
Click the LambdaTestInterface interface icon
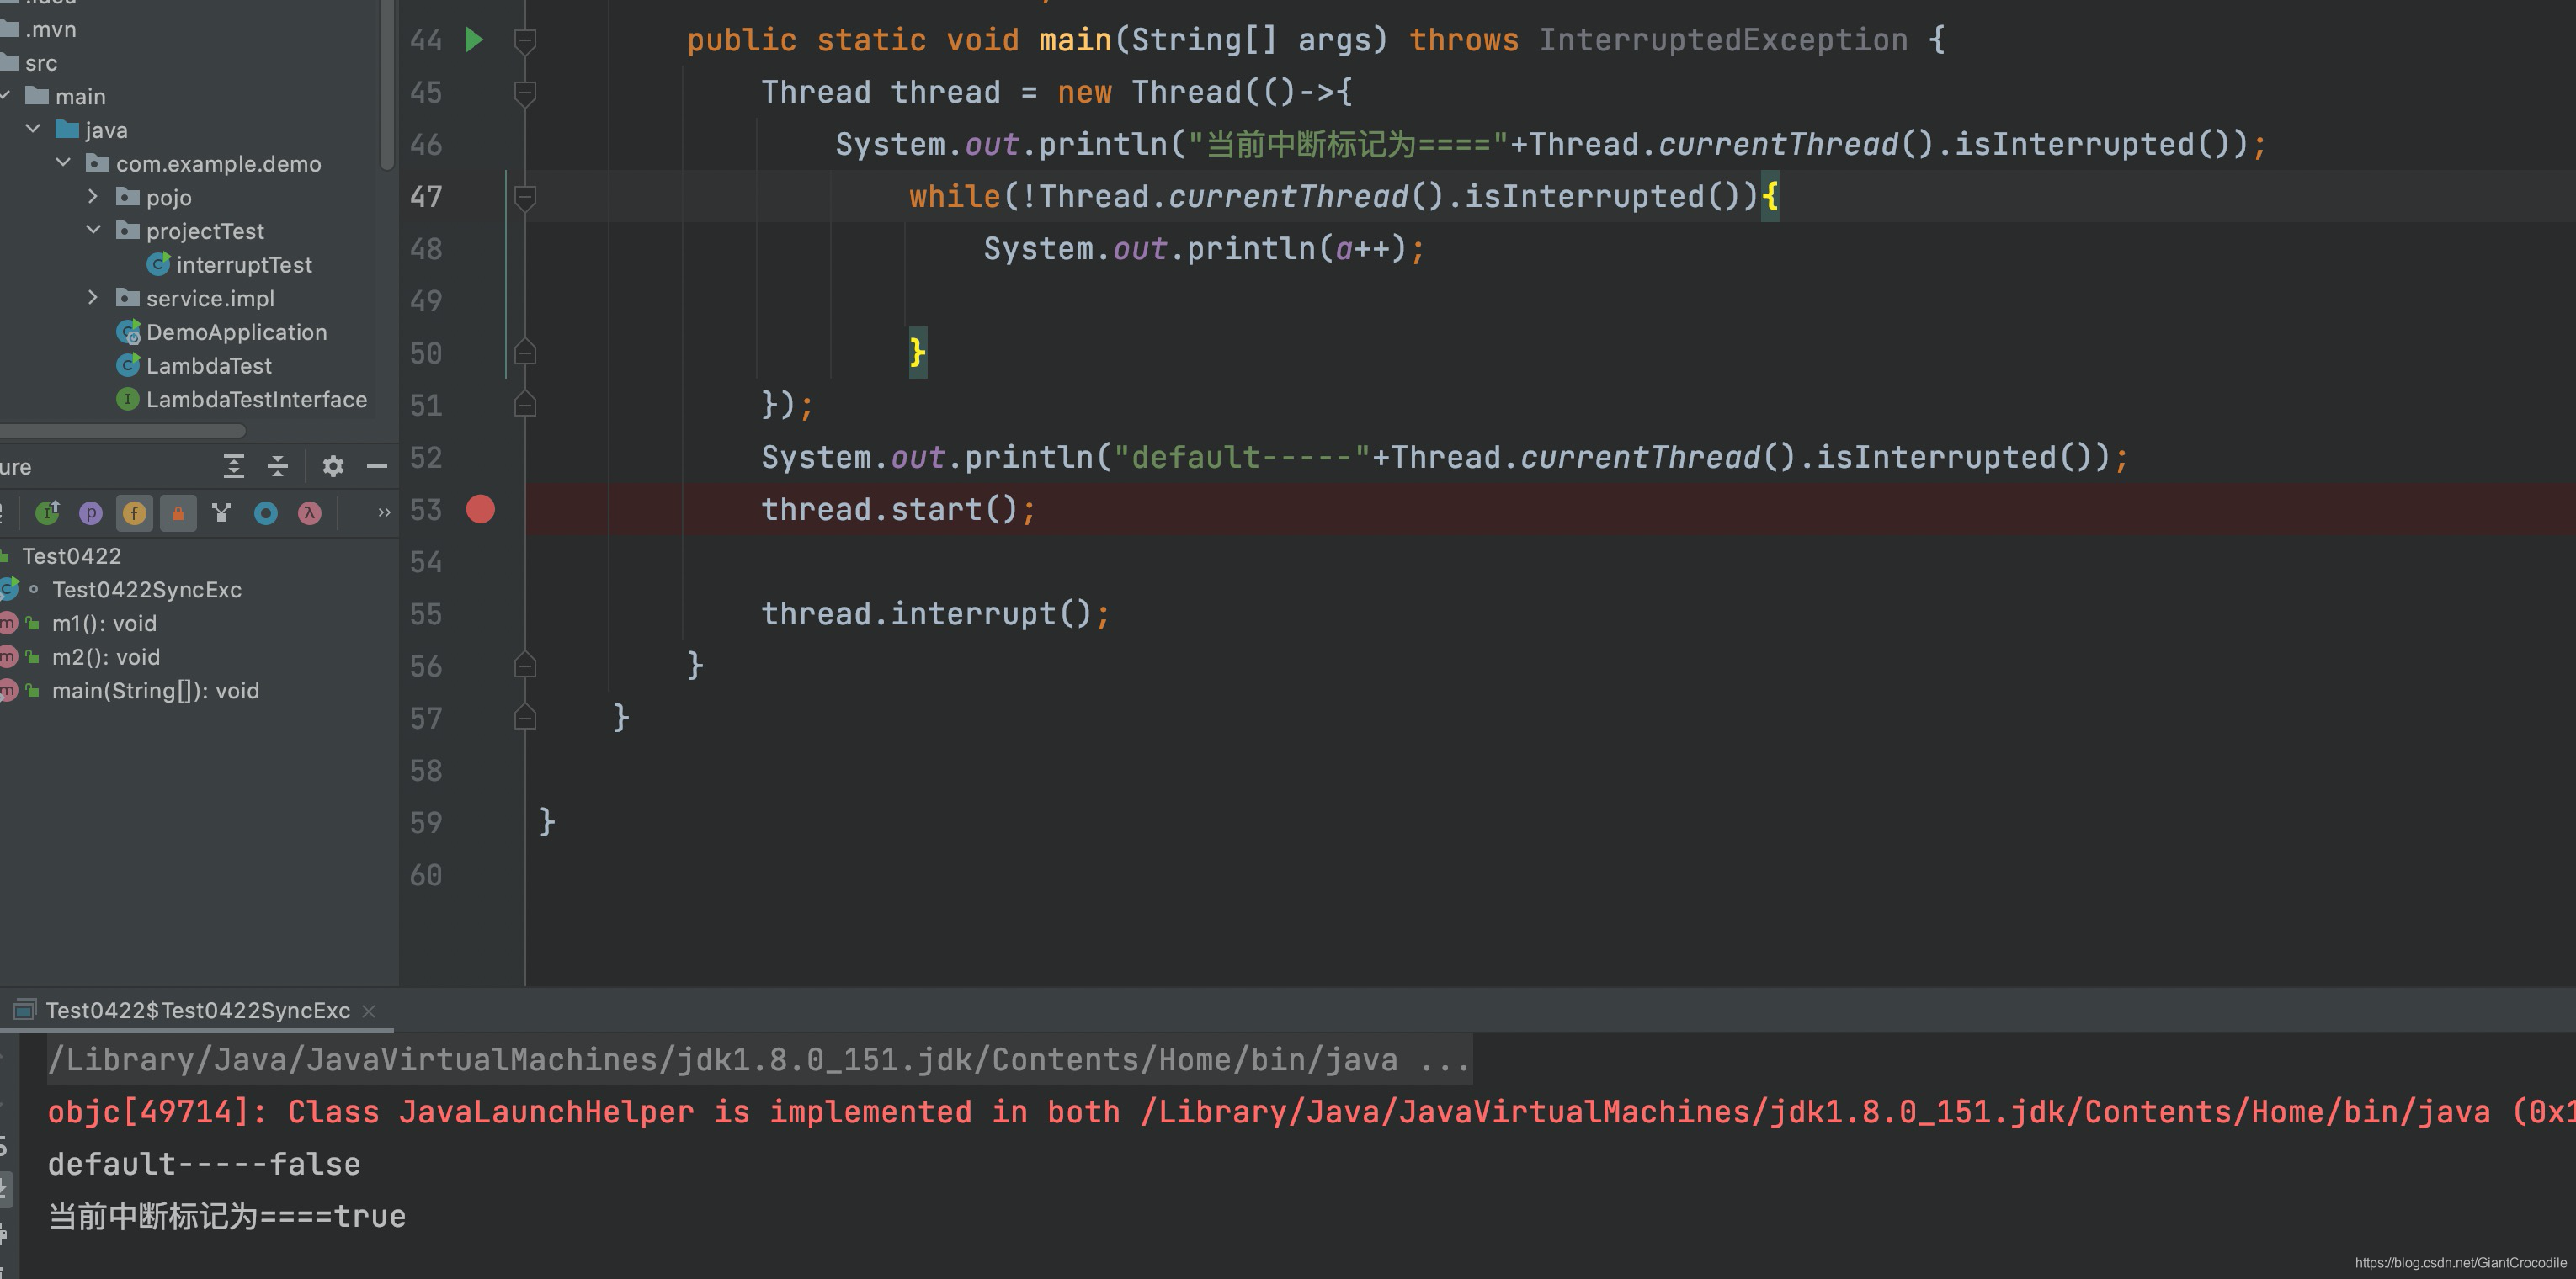[x=128, y=400]
